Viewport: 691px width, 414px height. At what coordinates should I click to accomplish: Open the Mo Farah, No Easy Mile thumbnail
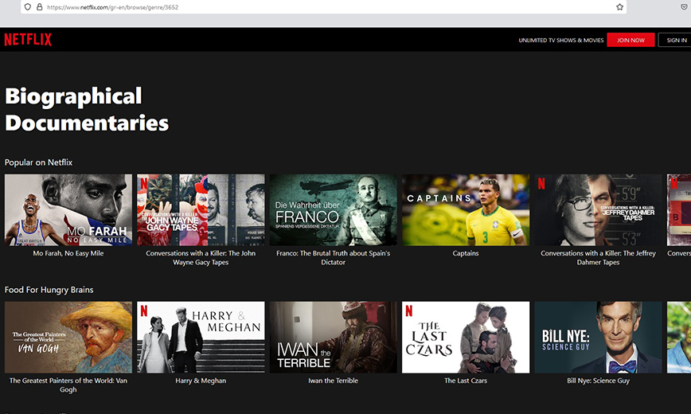(x=68, y=210)
